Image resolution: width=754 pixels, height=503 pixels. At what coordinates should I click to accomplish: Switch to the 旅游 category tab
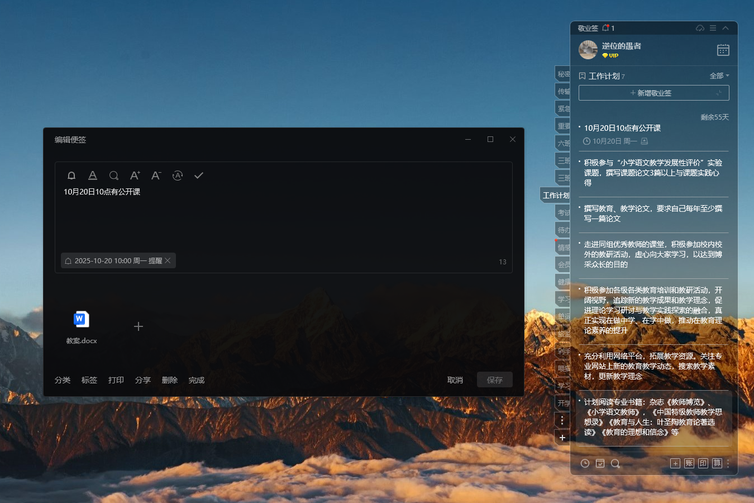pos(563,334)
